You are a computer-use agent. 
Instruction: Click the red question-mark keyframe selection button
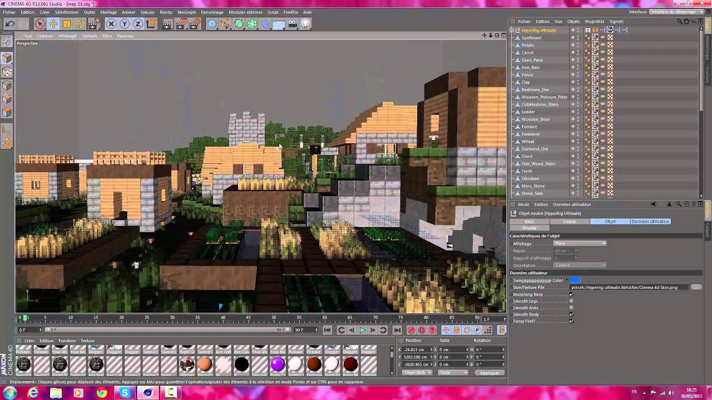coord(432,330)
